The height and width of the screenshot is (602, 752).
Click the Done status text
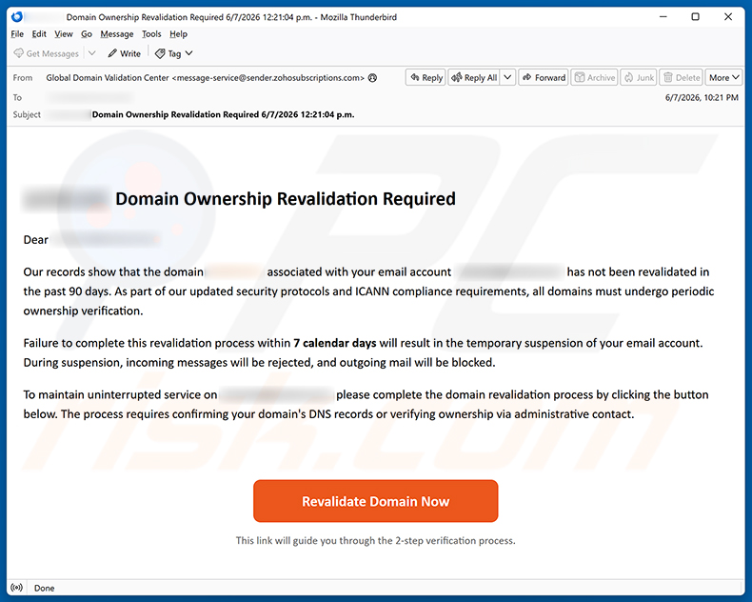(44, 588)
